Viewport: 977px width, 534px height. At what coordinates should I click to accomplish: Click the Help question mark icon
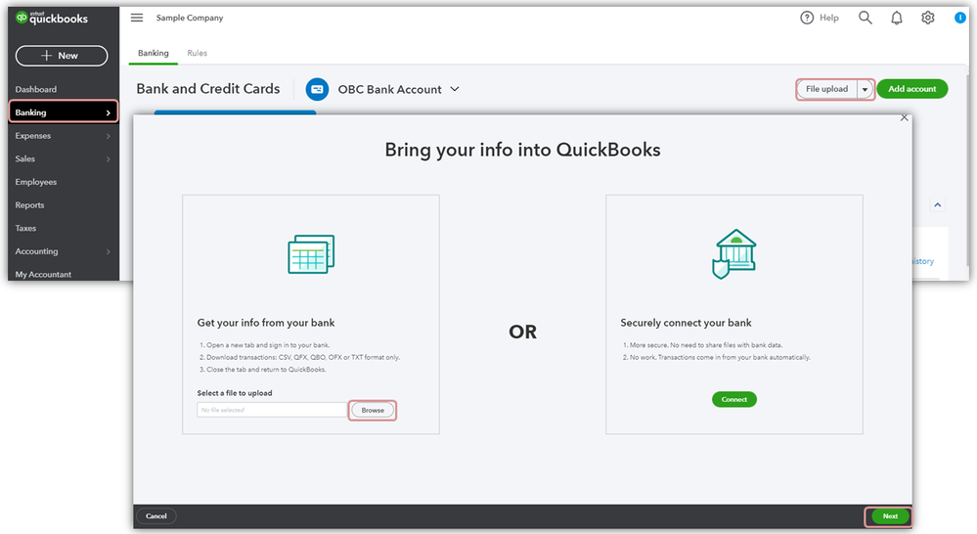coord(807,18)
